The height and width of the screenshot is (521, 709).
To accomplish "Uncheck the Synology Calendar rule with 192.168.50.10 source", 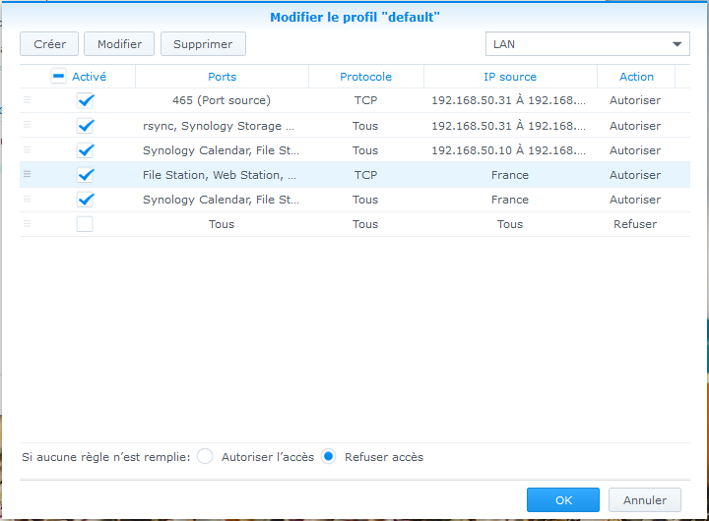I will coord(85,150).
